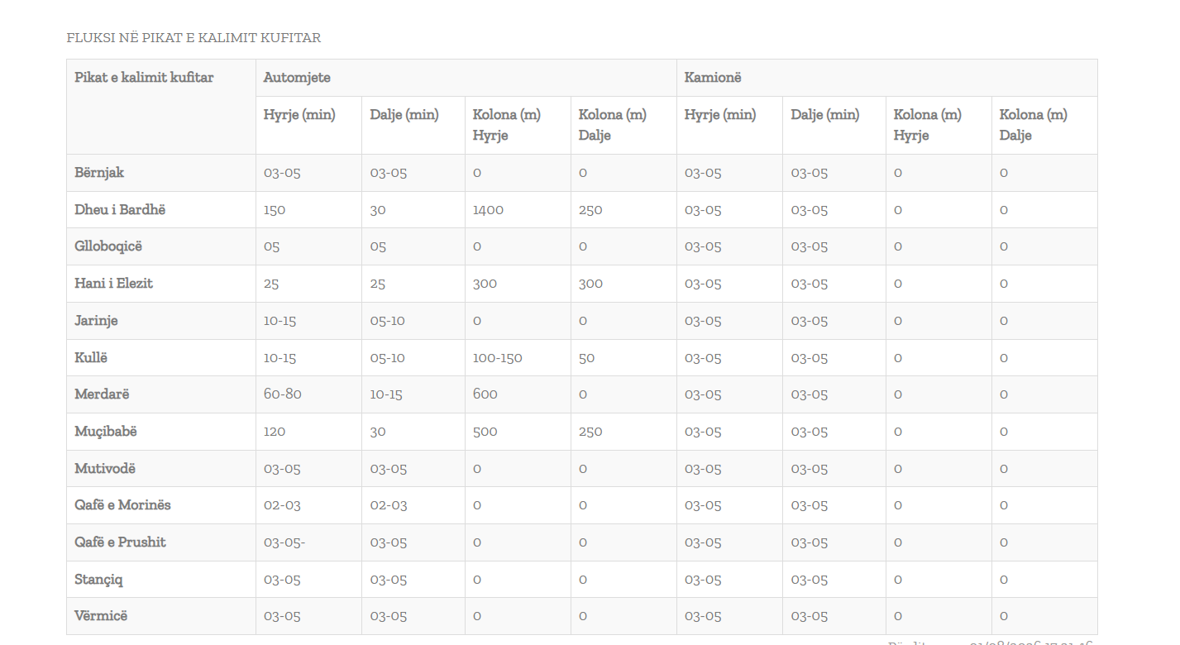
Task: Click the Stançiq row label
Action: pos(98,580)
